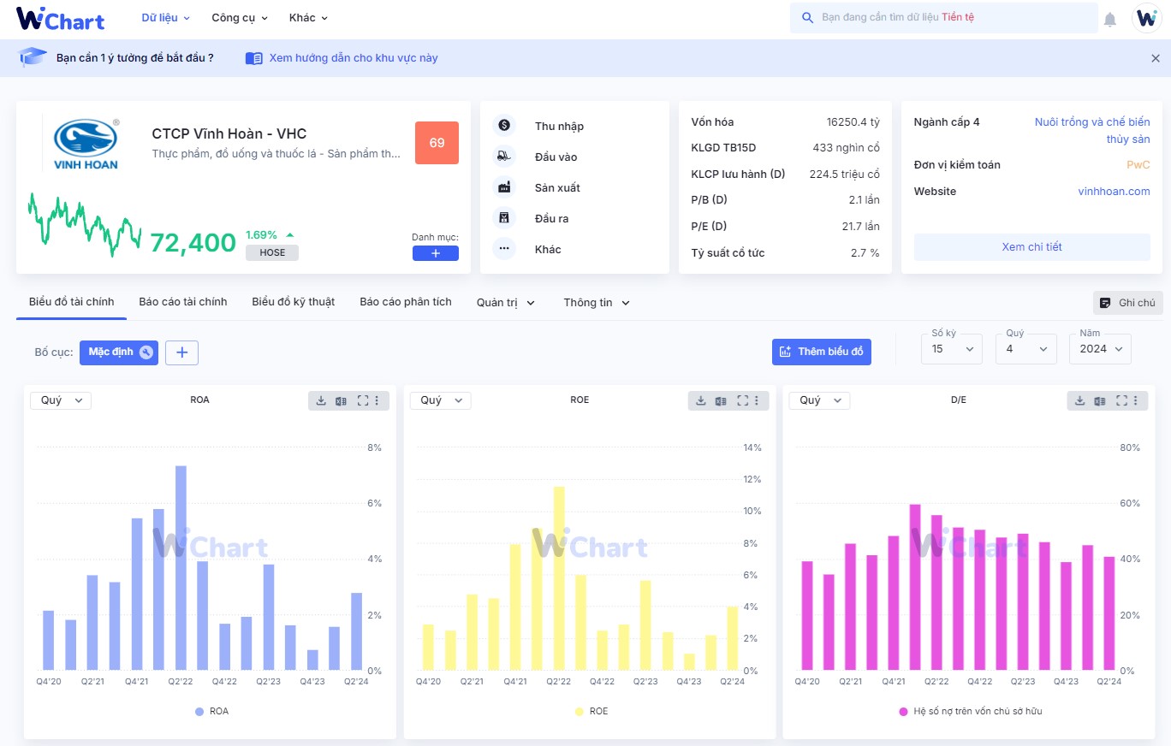Click the Thu nhập dollar icon

pyautogui.click(x=504, y=126)
